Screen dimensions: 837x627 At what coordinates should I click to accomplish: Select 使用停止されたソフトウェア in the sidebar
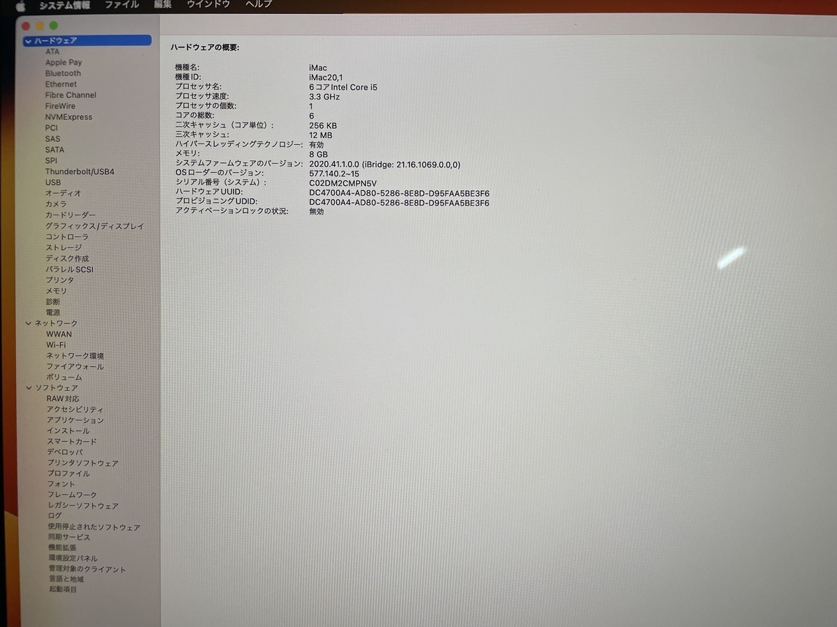pos(94,528)
